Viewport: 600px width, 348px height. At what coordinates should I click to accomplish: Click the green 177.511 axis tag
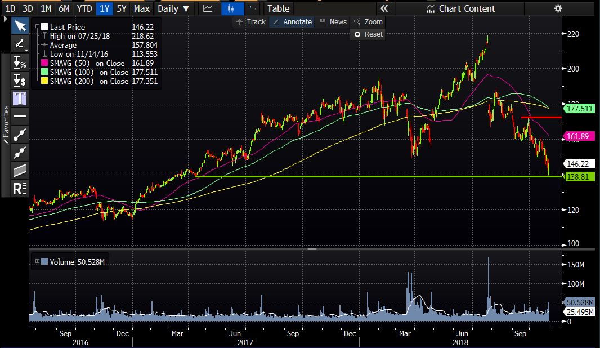580,109
